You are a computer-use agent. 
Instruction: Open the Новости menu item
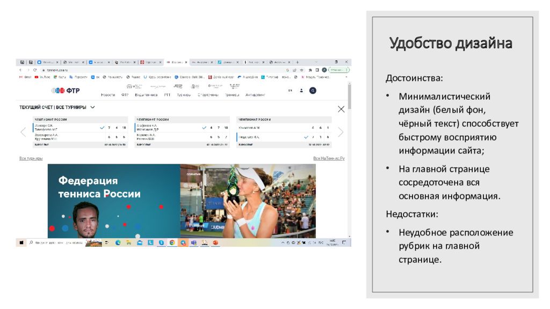tap(107, 95)
